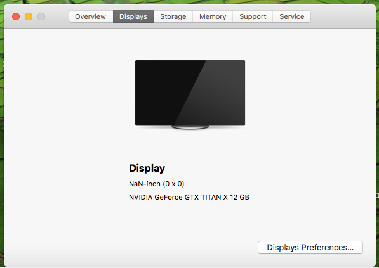Switch to the Service tab
The height and width of the screenshot is (268, 379).
pos(292,16)
